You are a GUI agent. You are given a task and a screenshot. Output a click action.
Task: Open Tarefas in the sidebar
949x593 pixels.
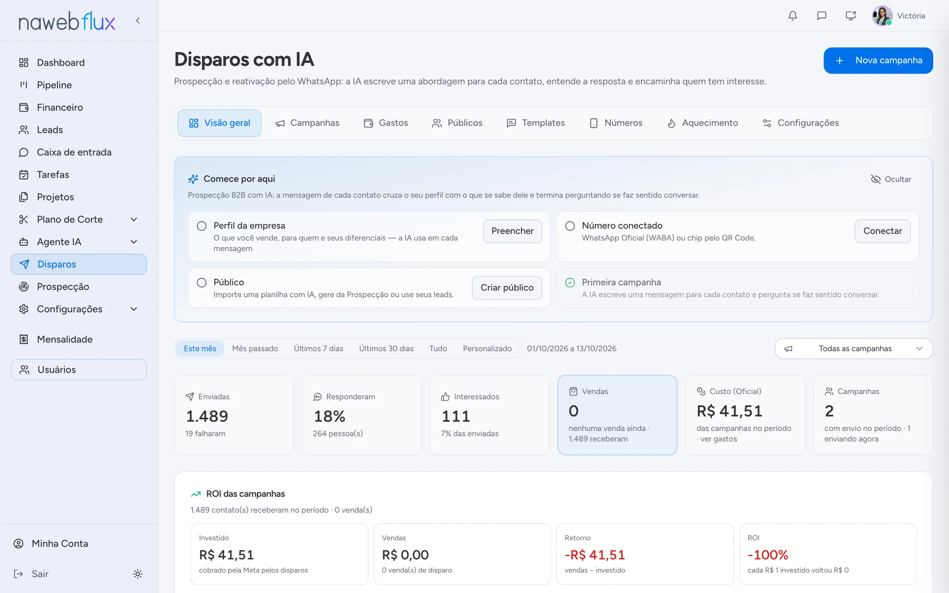[79, 174]
